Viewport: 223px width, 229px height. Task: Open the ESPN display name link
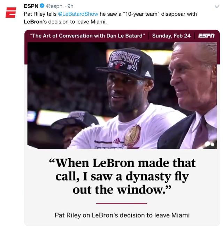tap(31, 6)
